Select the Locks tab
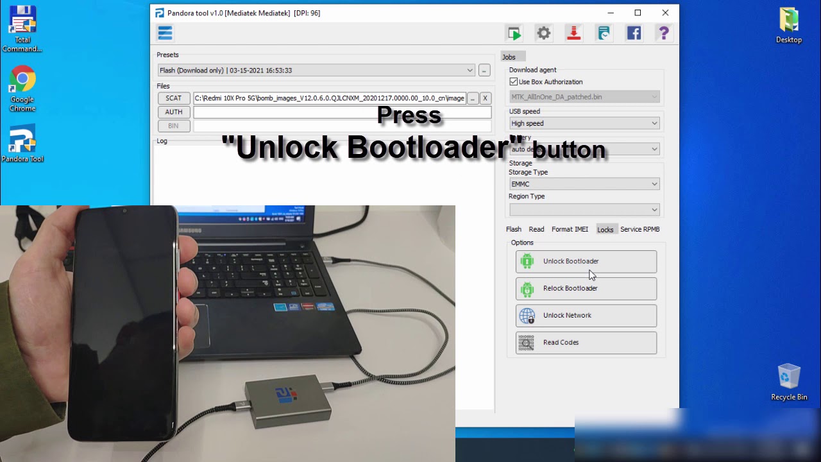 click(605, 229)
